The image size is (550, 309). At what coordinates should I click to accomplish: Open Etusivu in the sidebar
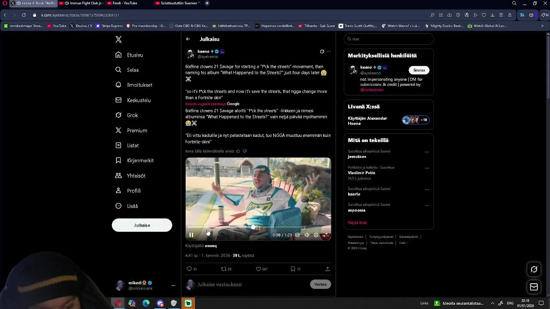coord(129,55)
